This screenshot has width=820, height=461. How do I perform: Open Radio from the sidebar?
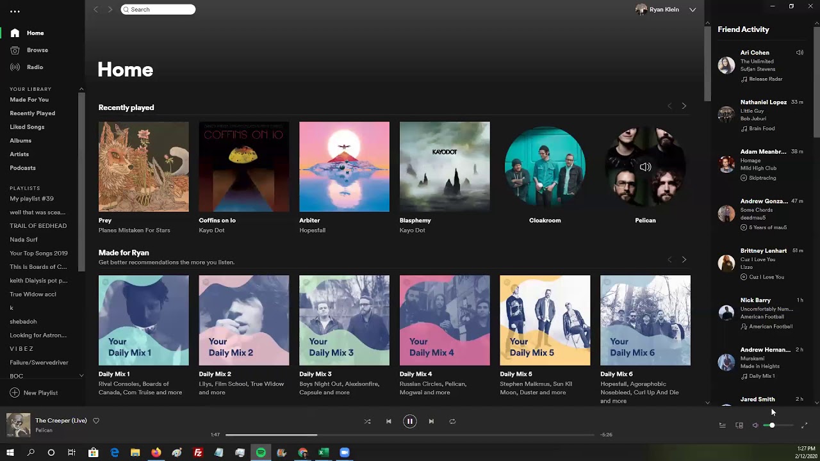pos(35,67)
